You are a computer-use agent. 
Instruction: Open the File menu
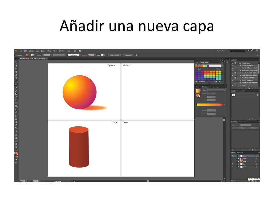point(21,51)
